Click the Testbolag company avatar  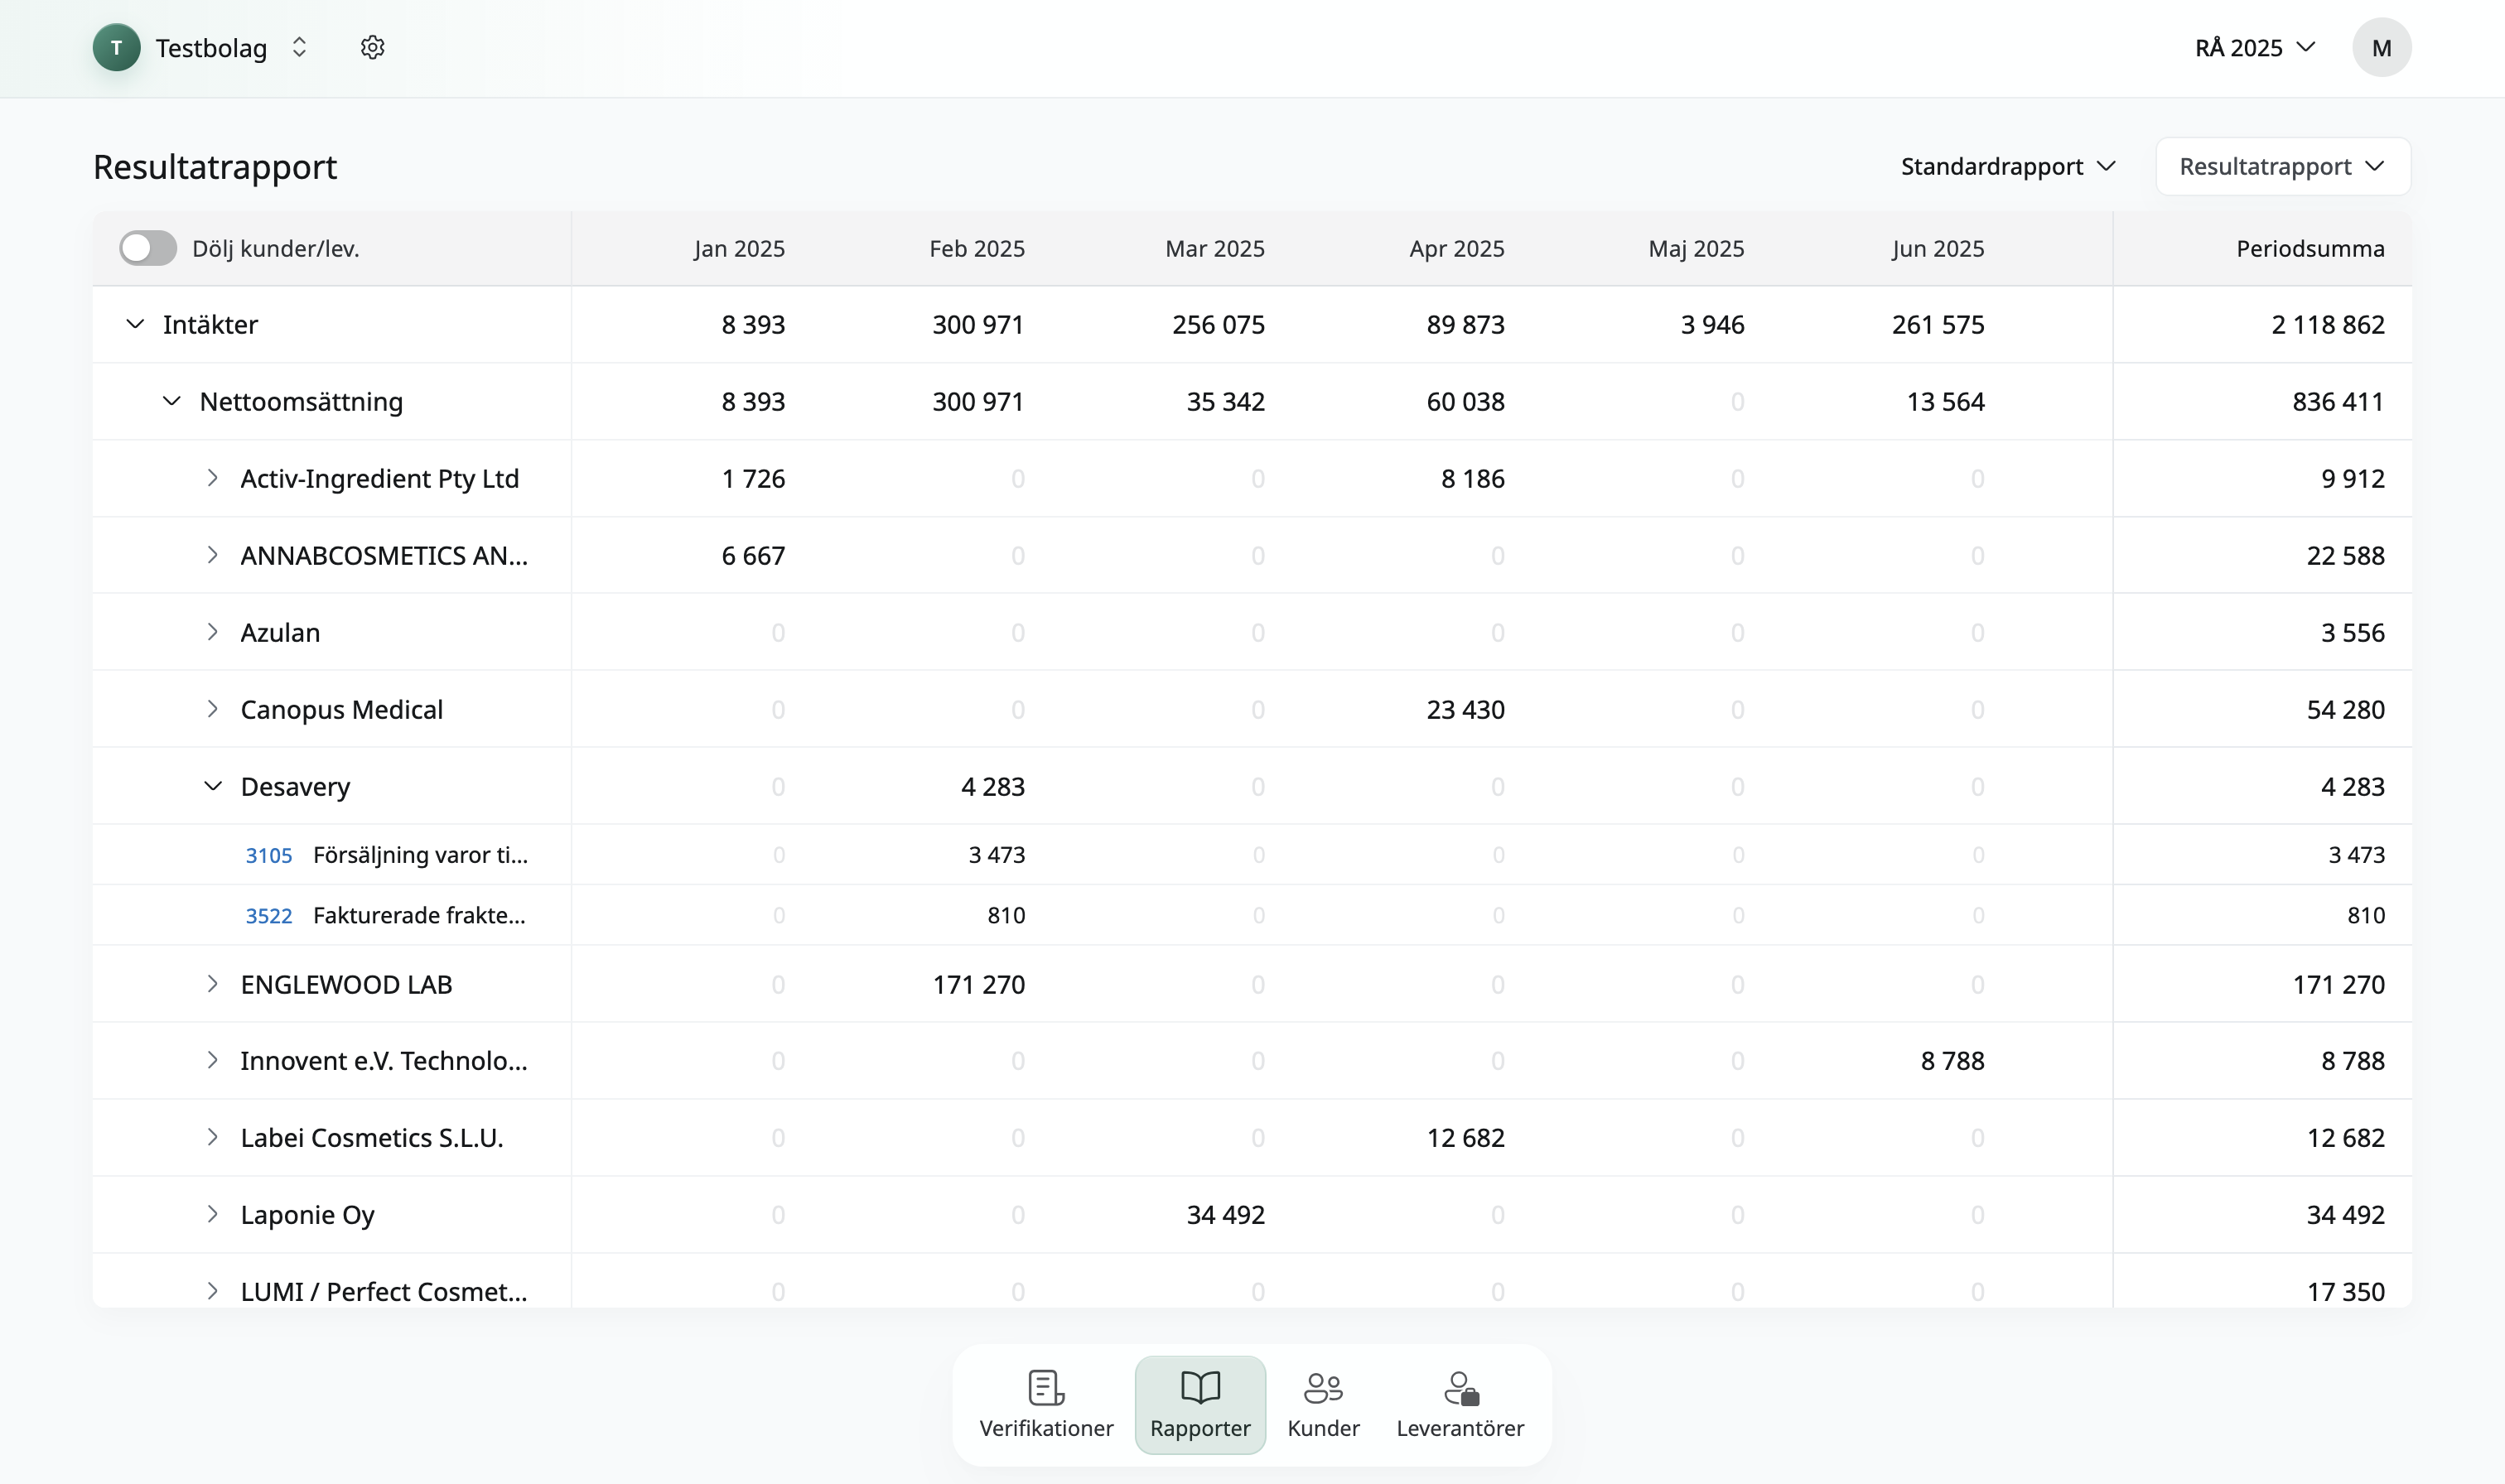pos(117,47)
